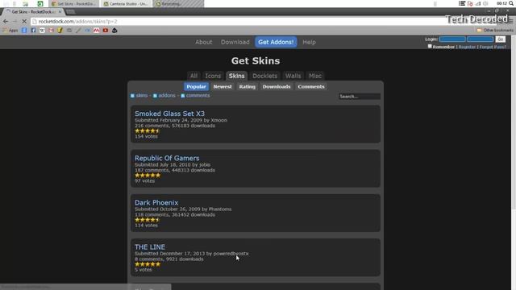Click the system search magnifier icon
This screenshot has height=290, width=516.
click(x=511, y=3)
